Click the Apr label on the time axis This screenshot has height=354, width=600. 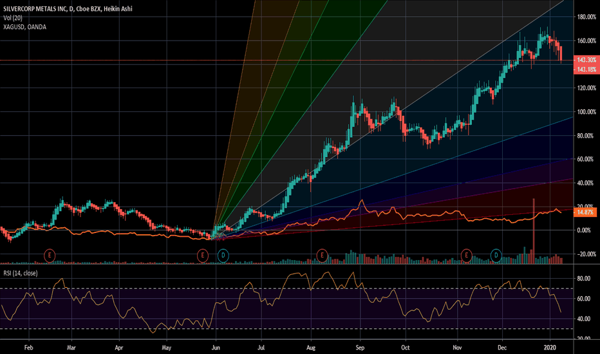119,348
